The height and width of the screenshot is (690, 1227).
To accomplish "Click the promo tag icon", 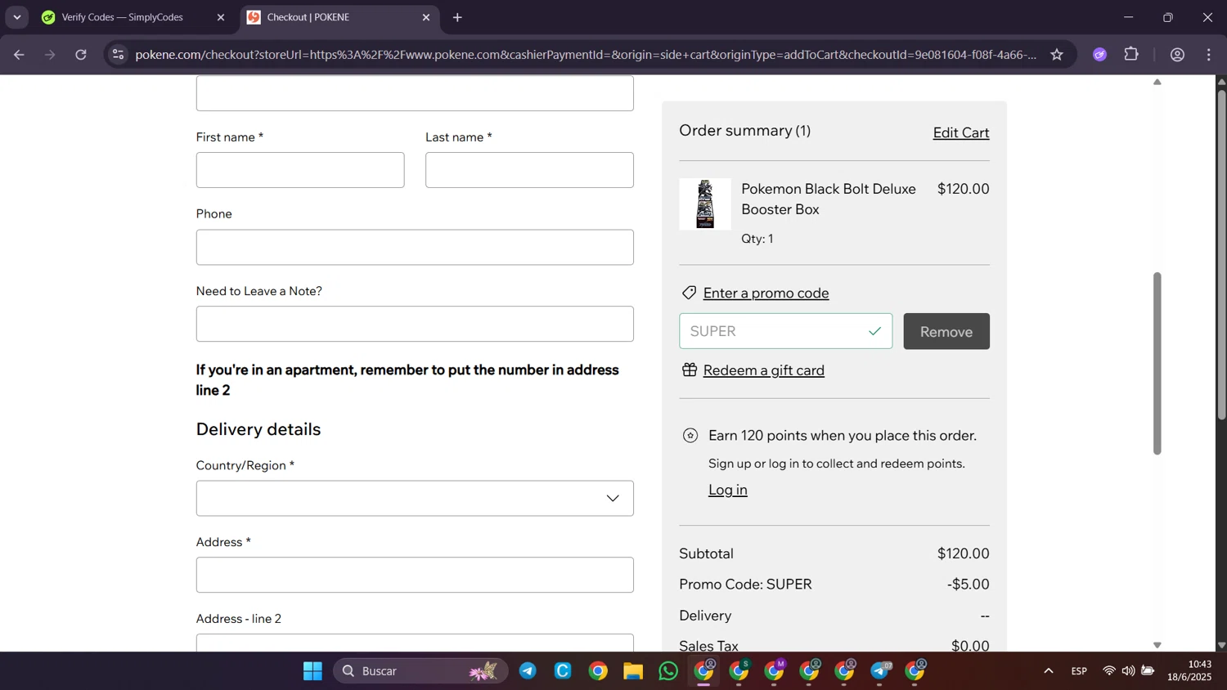I will [690, 293].
